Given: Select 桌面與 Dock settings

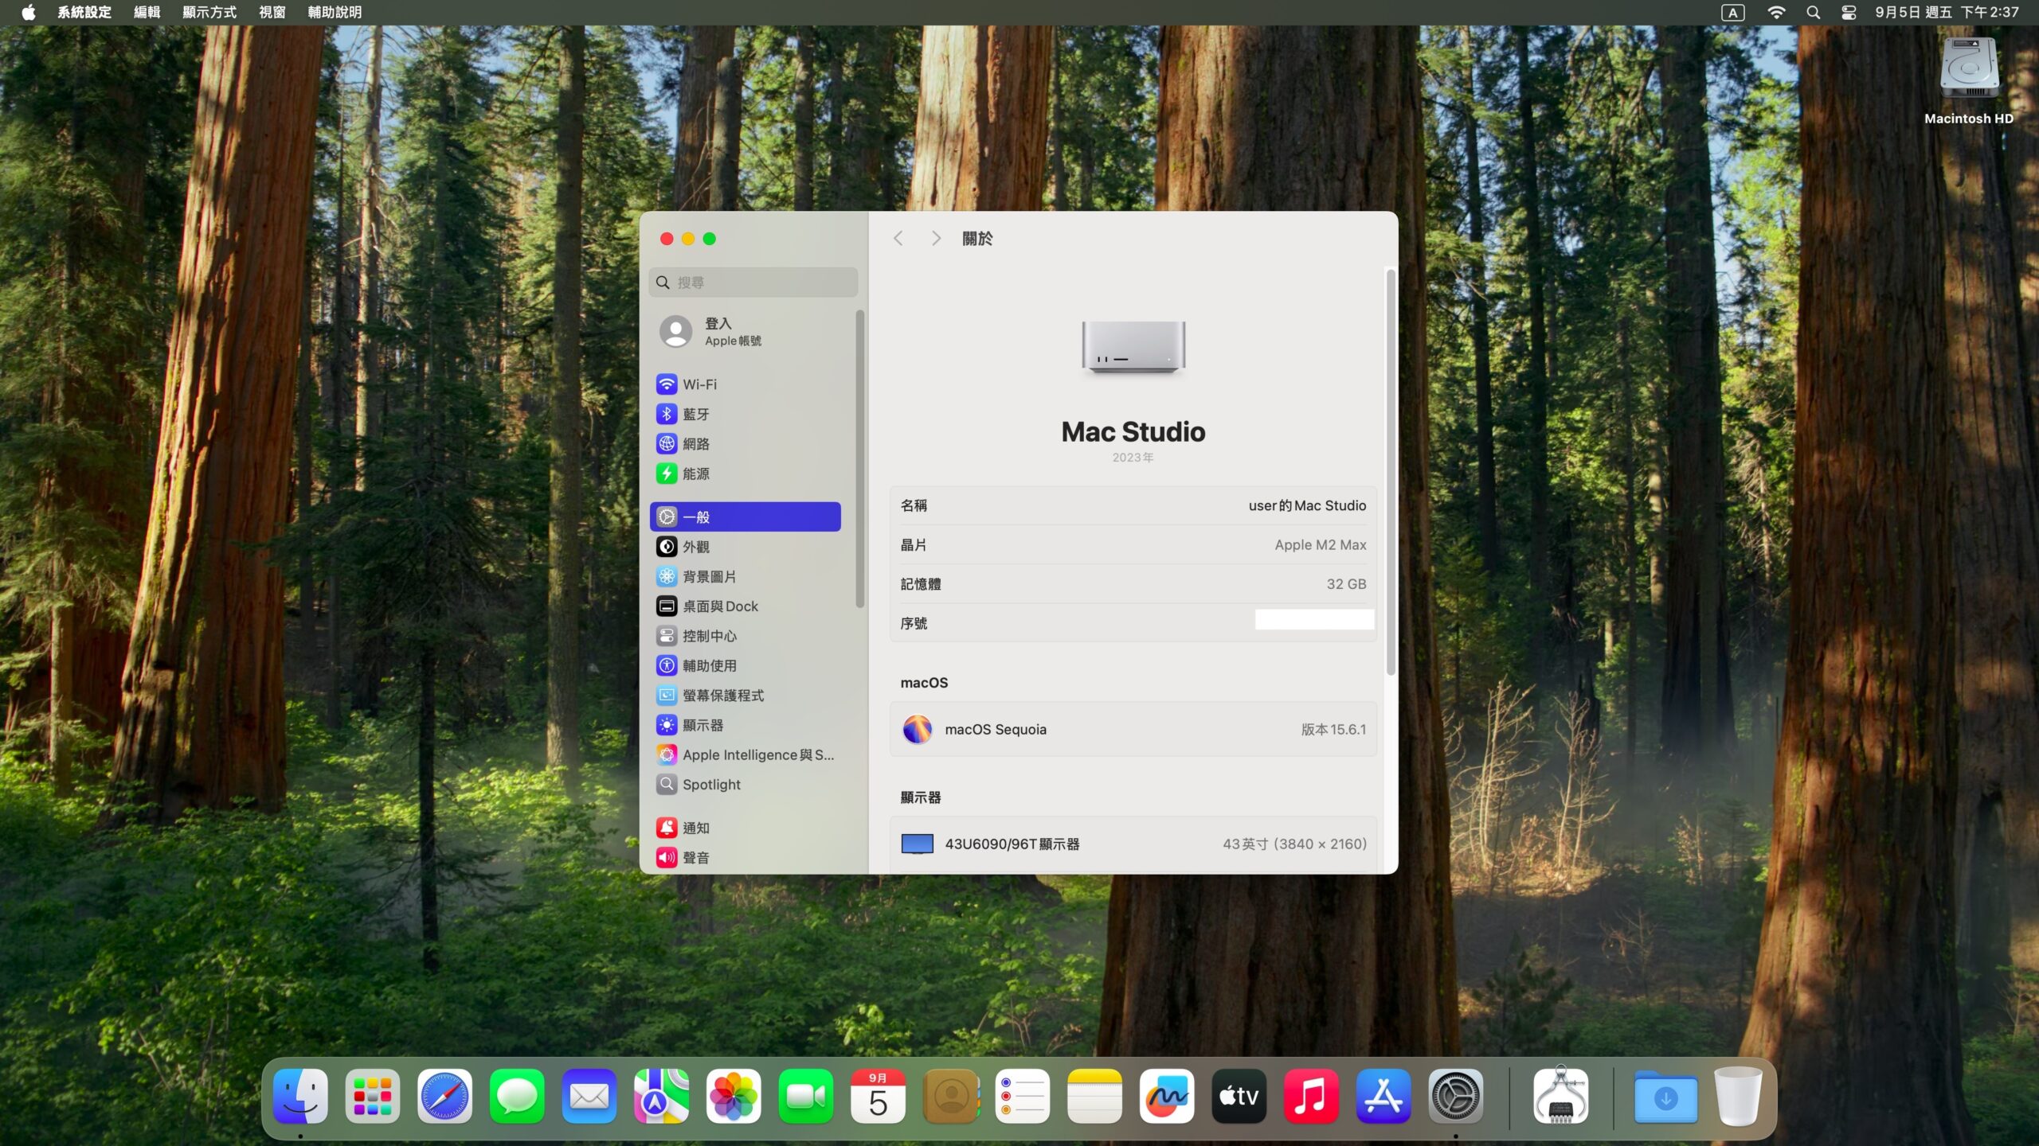Looking at the screenshot, I should [x=746, y=606].
